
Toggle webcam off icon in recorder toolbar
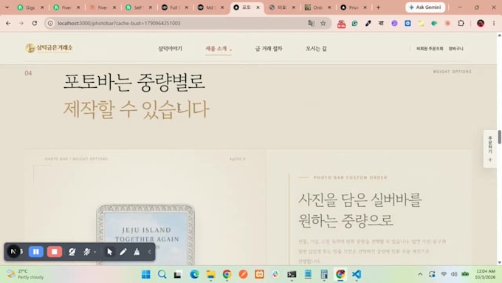point(72,252)
